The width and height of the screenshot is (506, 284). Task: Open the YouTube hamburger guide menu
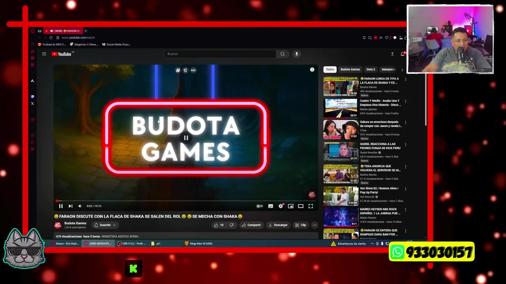coord(44,54)
